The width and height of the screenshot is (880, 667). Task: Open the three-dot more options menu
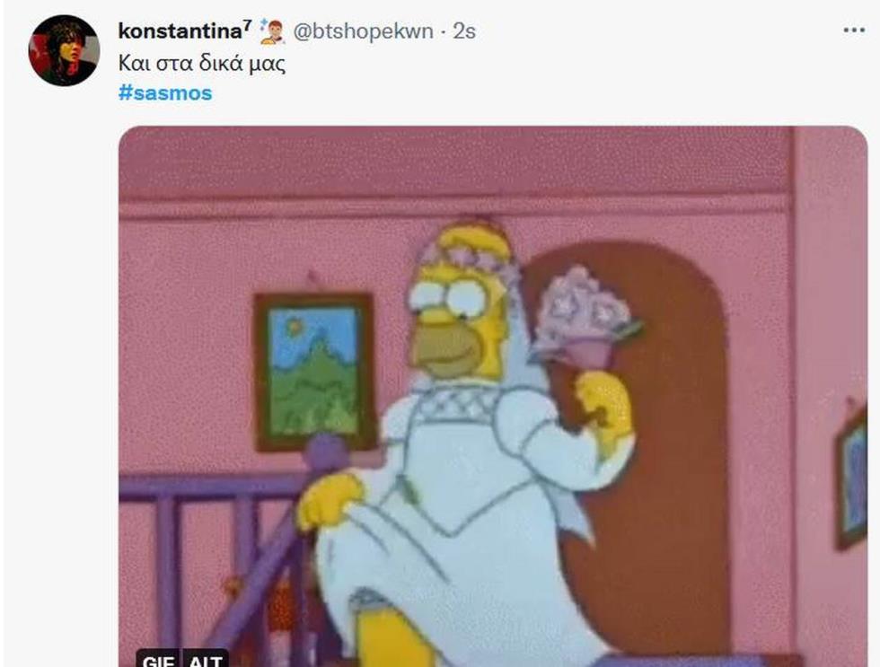pyautogui.click(x=854, y=31)
